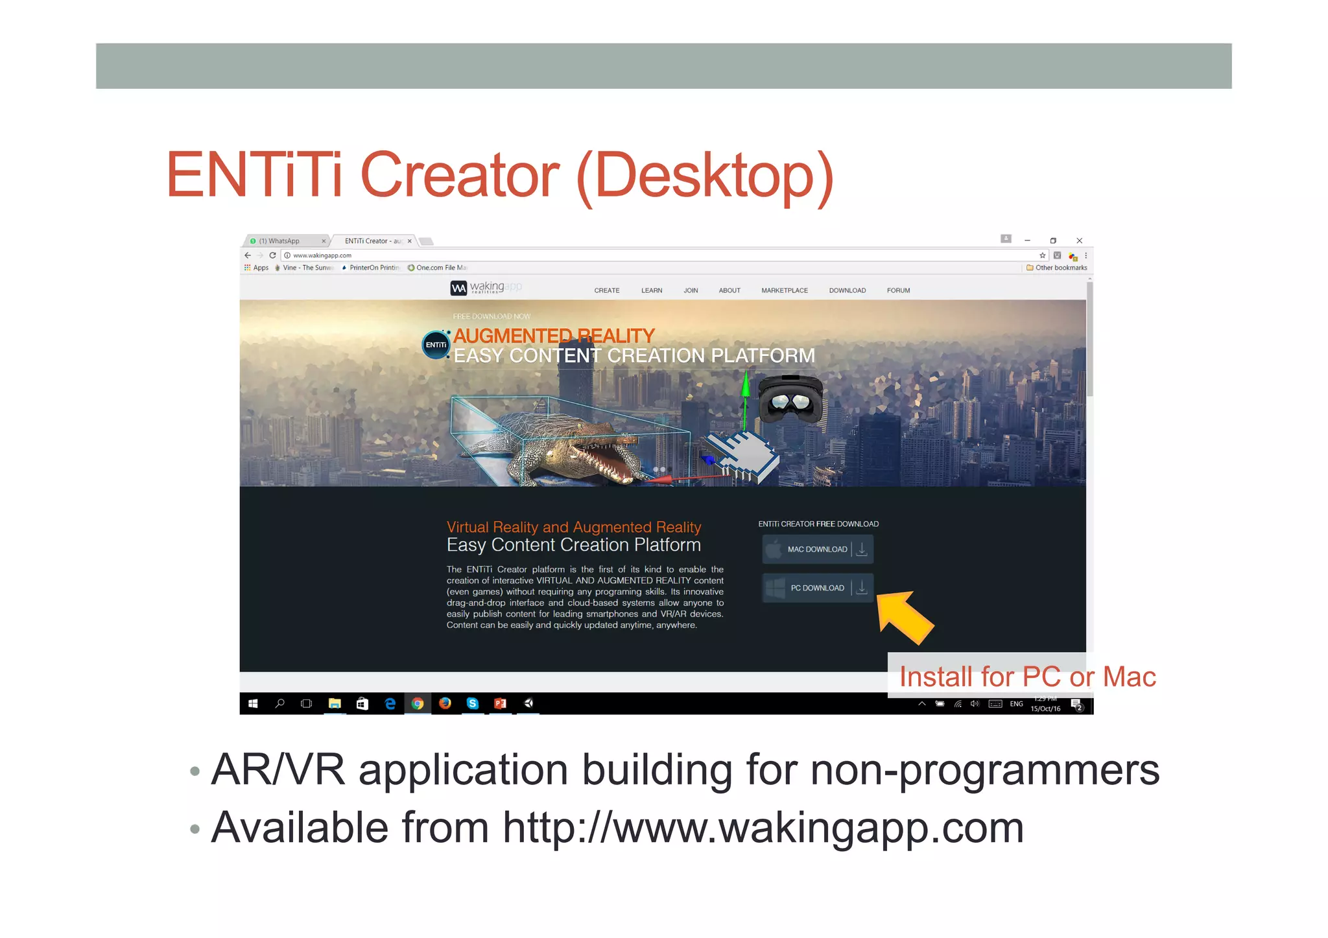The image size is (1328, 938).
Task: Click the ENG language indicator
Action: (x=1016, y=704)
